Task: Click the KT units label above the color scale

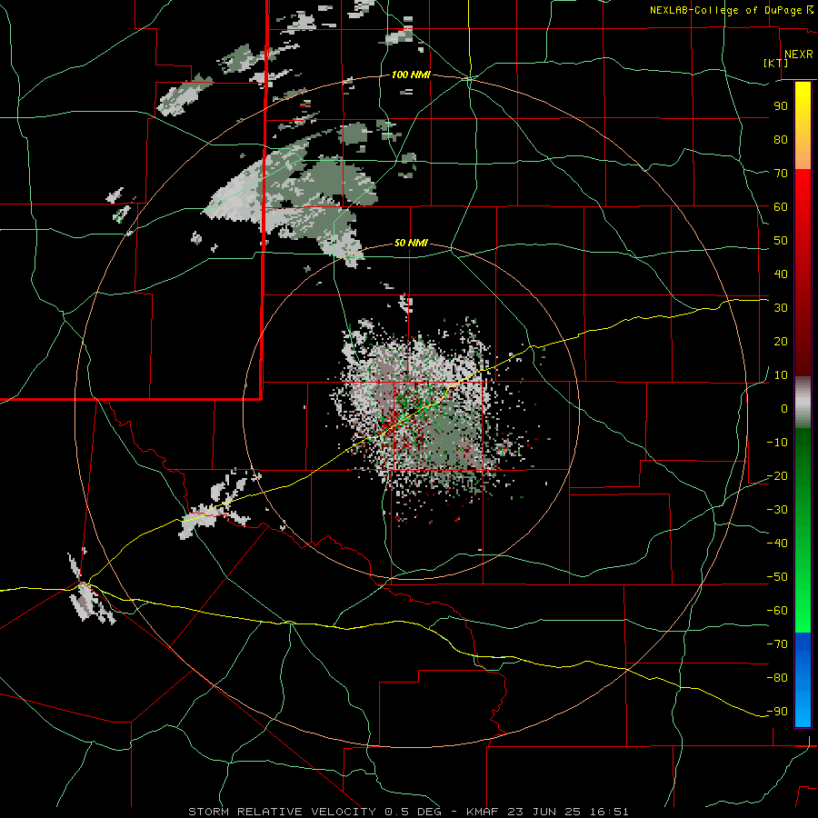Action: (776, 63)
